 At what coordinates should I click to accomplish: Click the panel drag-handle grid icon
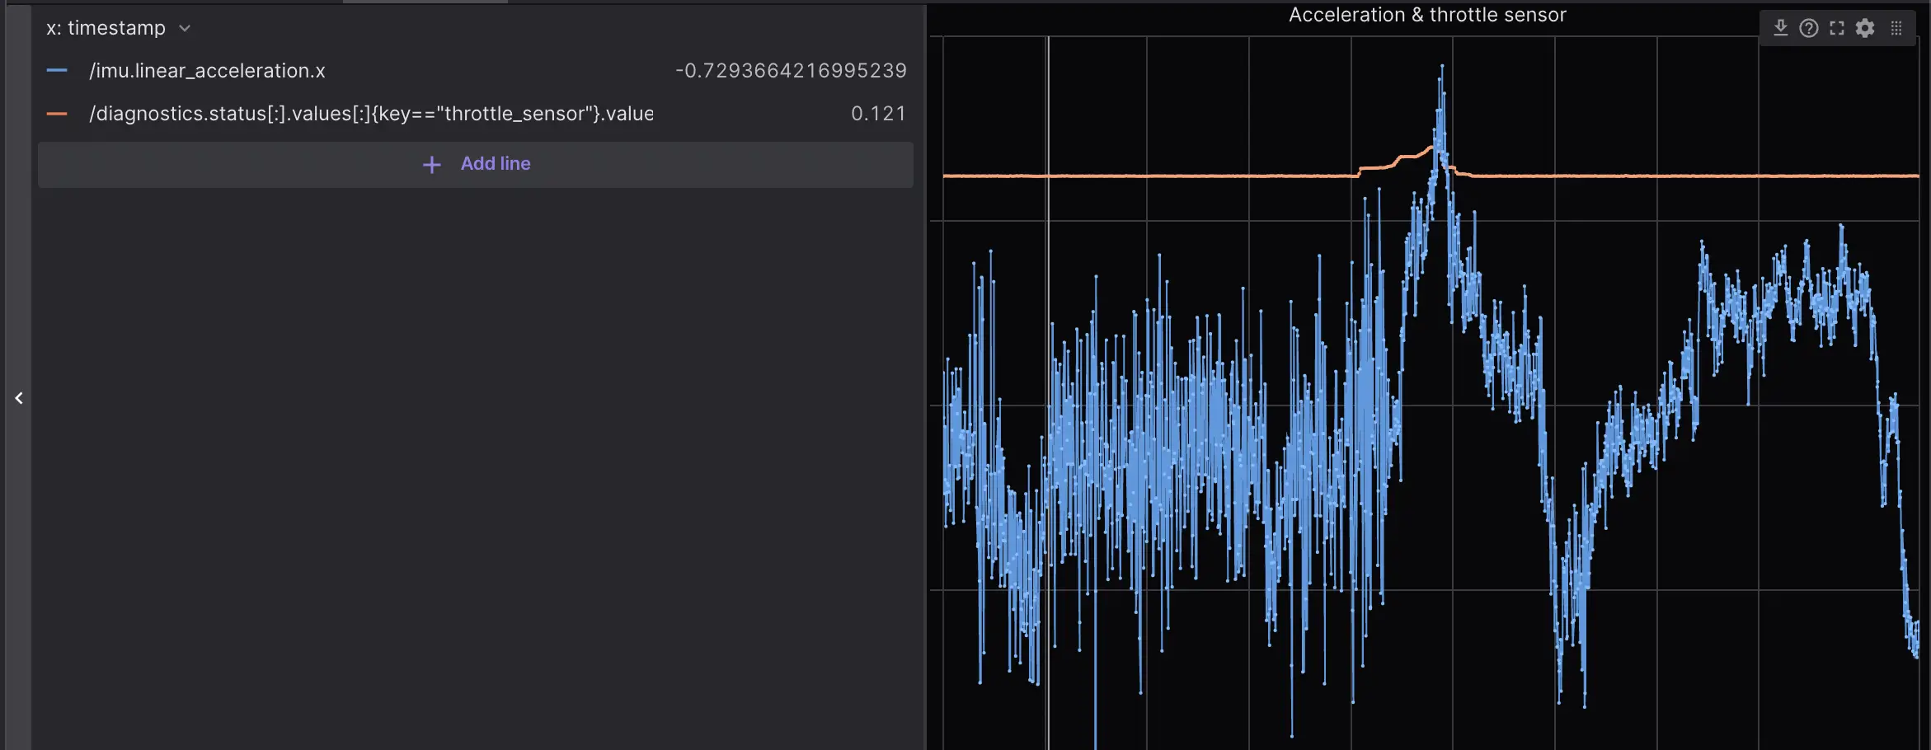1896,28
